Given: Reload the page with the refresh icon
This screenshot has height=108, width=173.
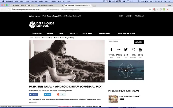Looking at the screenshot, I should click(9, 9).
